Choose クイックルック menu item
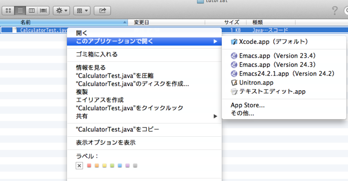348x181 pixels. coord(144,108)
